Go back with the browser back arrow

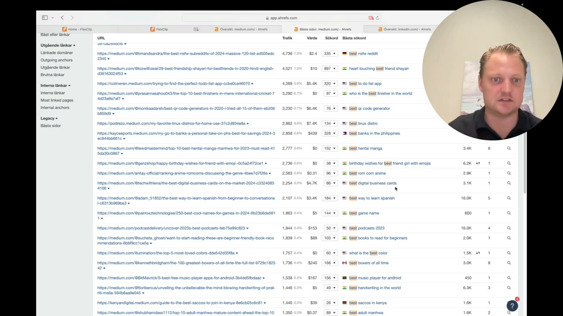62,18
